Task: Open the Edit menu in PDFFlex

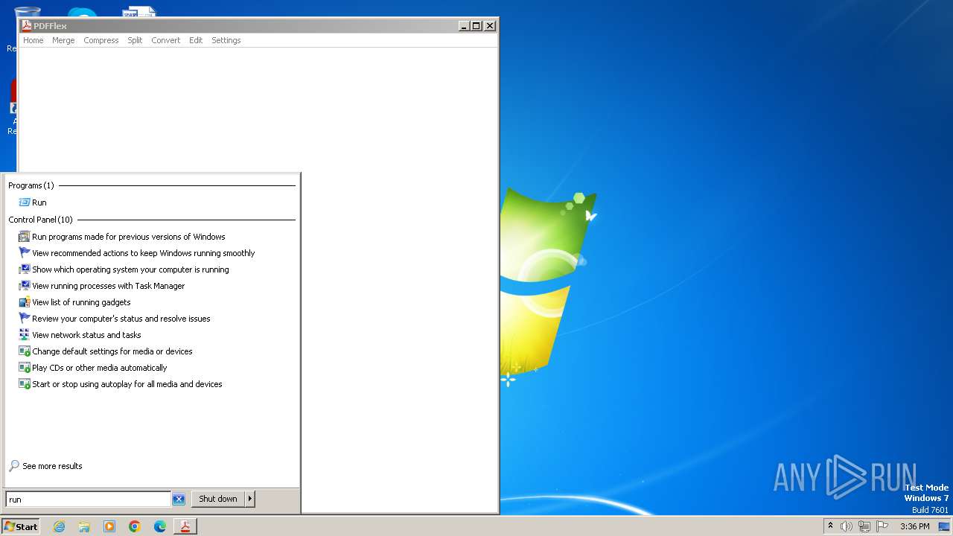Action: 196,40
